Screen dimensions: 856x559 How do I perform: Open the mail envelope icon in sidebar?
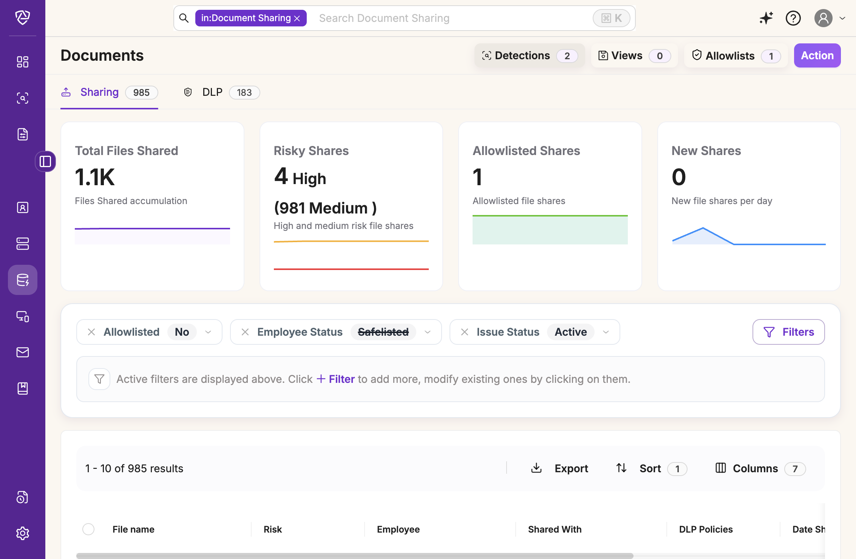click(x=23, y=352)
